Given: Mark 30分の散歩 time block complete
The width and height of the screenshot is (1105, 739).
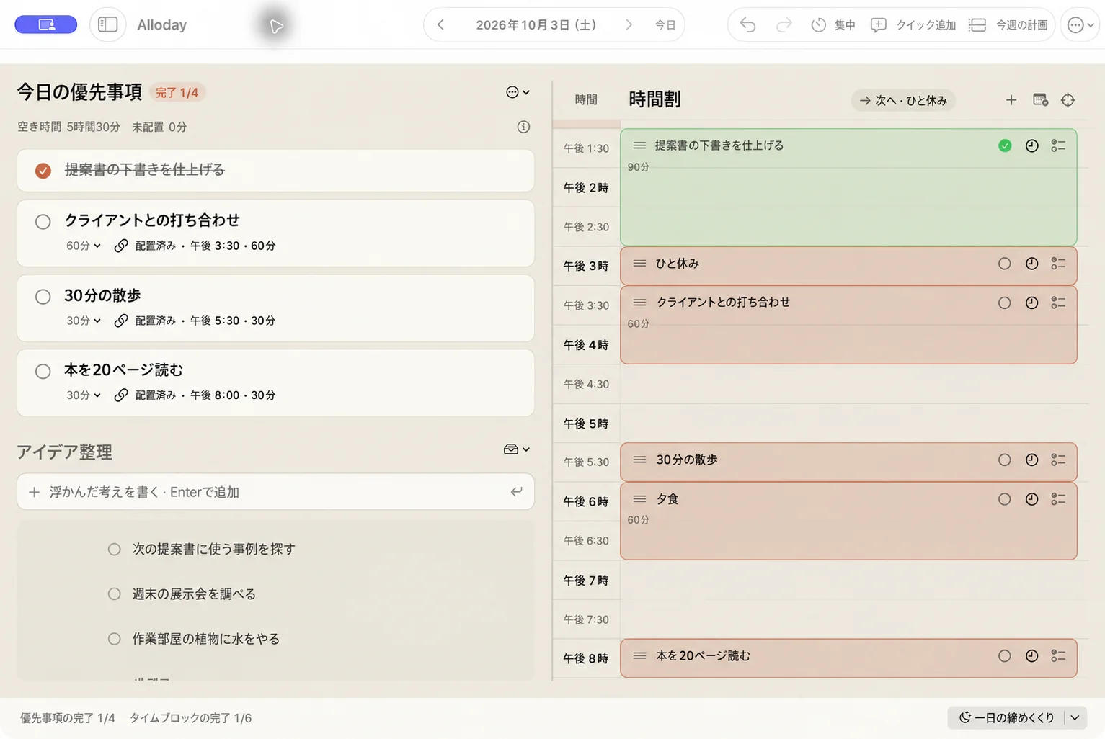Looking at the screenshot, I should tap(1005, 460).
